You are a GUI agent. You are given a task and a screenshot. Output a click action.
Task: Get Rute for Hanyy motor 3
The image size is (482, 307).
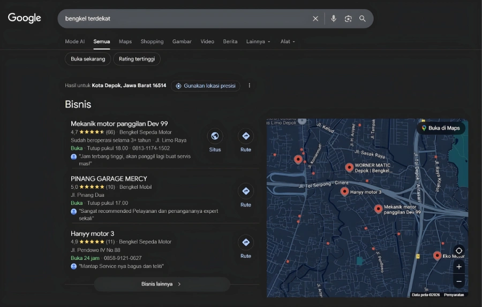246,247
